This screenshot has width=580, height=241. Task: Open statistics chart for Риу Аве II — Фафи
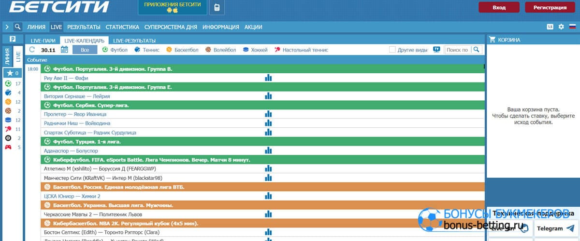pyautogui.click(x=268, y=78)
